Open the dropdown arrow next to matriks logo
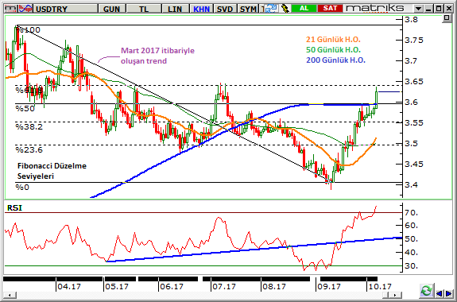Viewport: 457px width, 302px height. (x=418, y=9)
